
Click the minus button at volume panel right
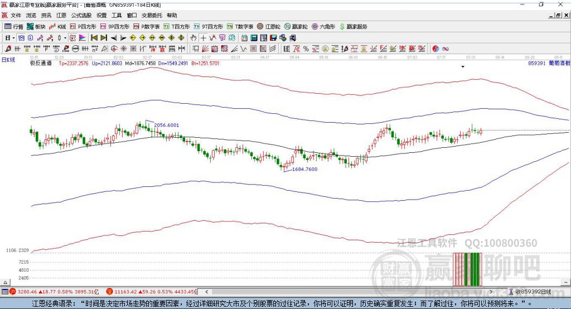tap(566, 282)
